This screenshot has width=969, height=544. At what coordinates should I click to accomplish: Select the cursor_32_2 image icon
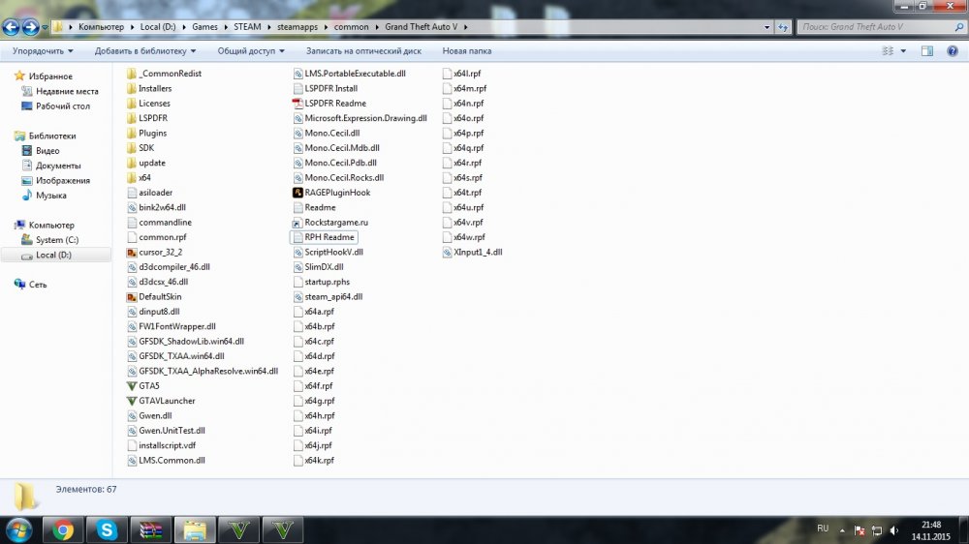coord(132,252)
